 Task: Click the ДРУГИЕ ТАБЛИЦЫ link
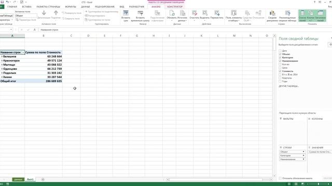(288, 86)
